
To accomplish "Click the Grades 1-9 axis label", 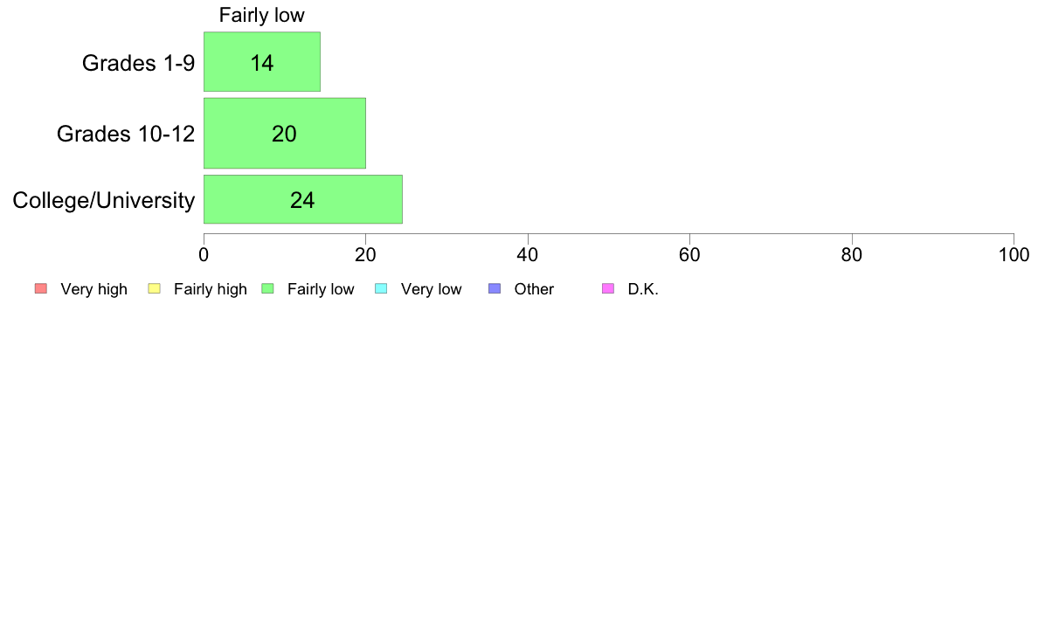I will click(x=138, y=63).
